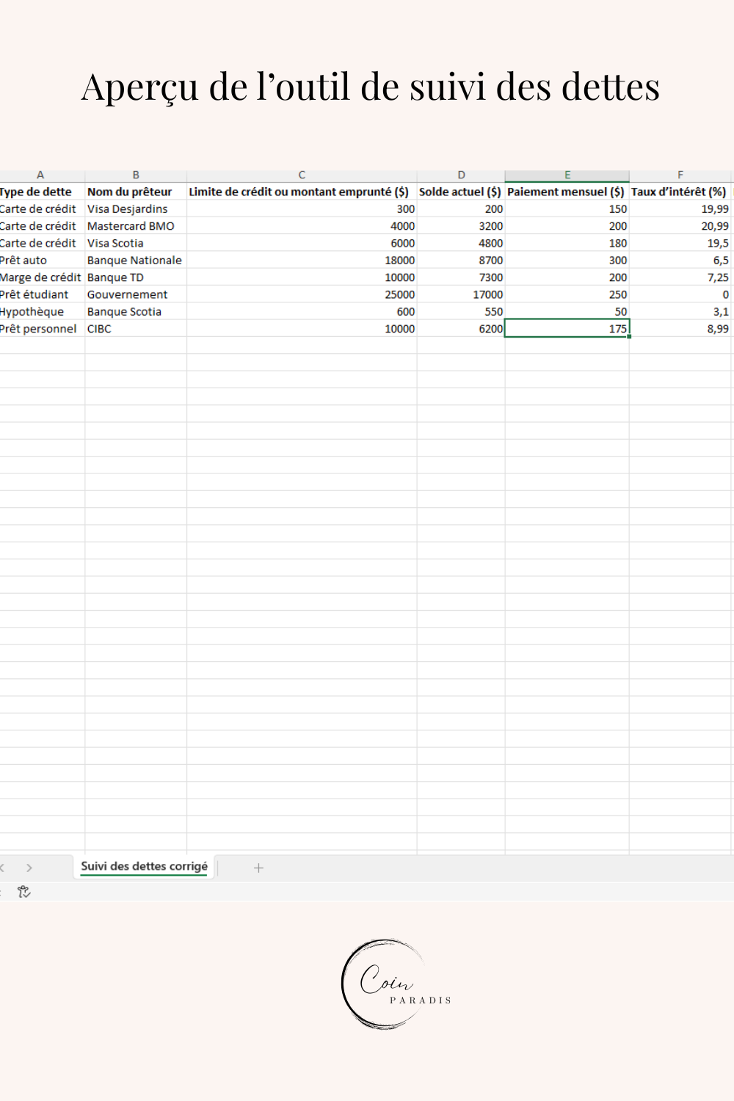
Task: Select monthly payment cell showing 250
Action: (x=567, y=294)
